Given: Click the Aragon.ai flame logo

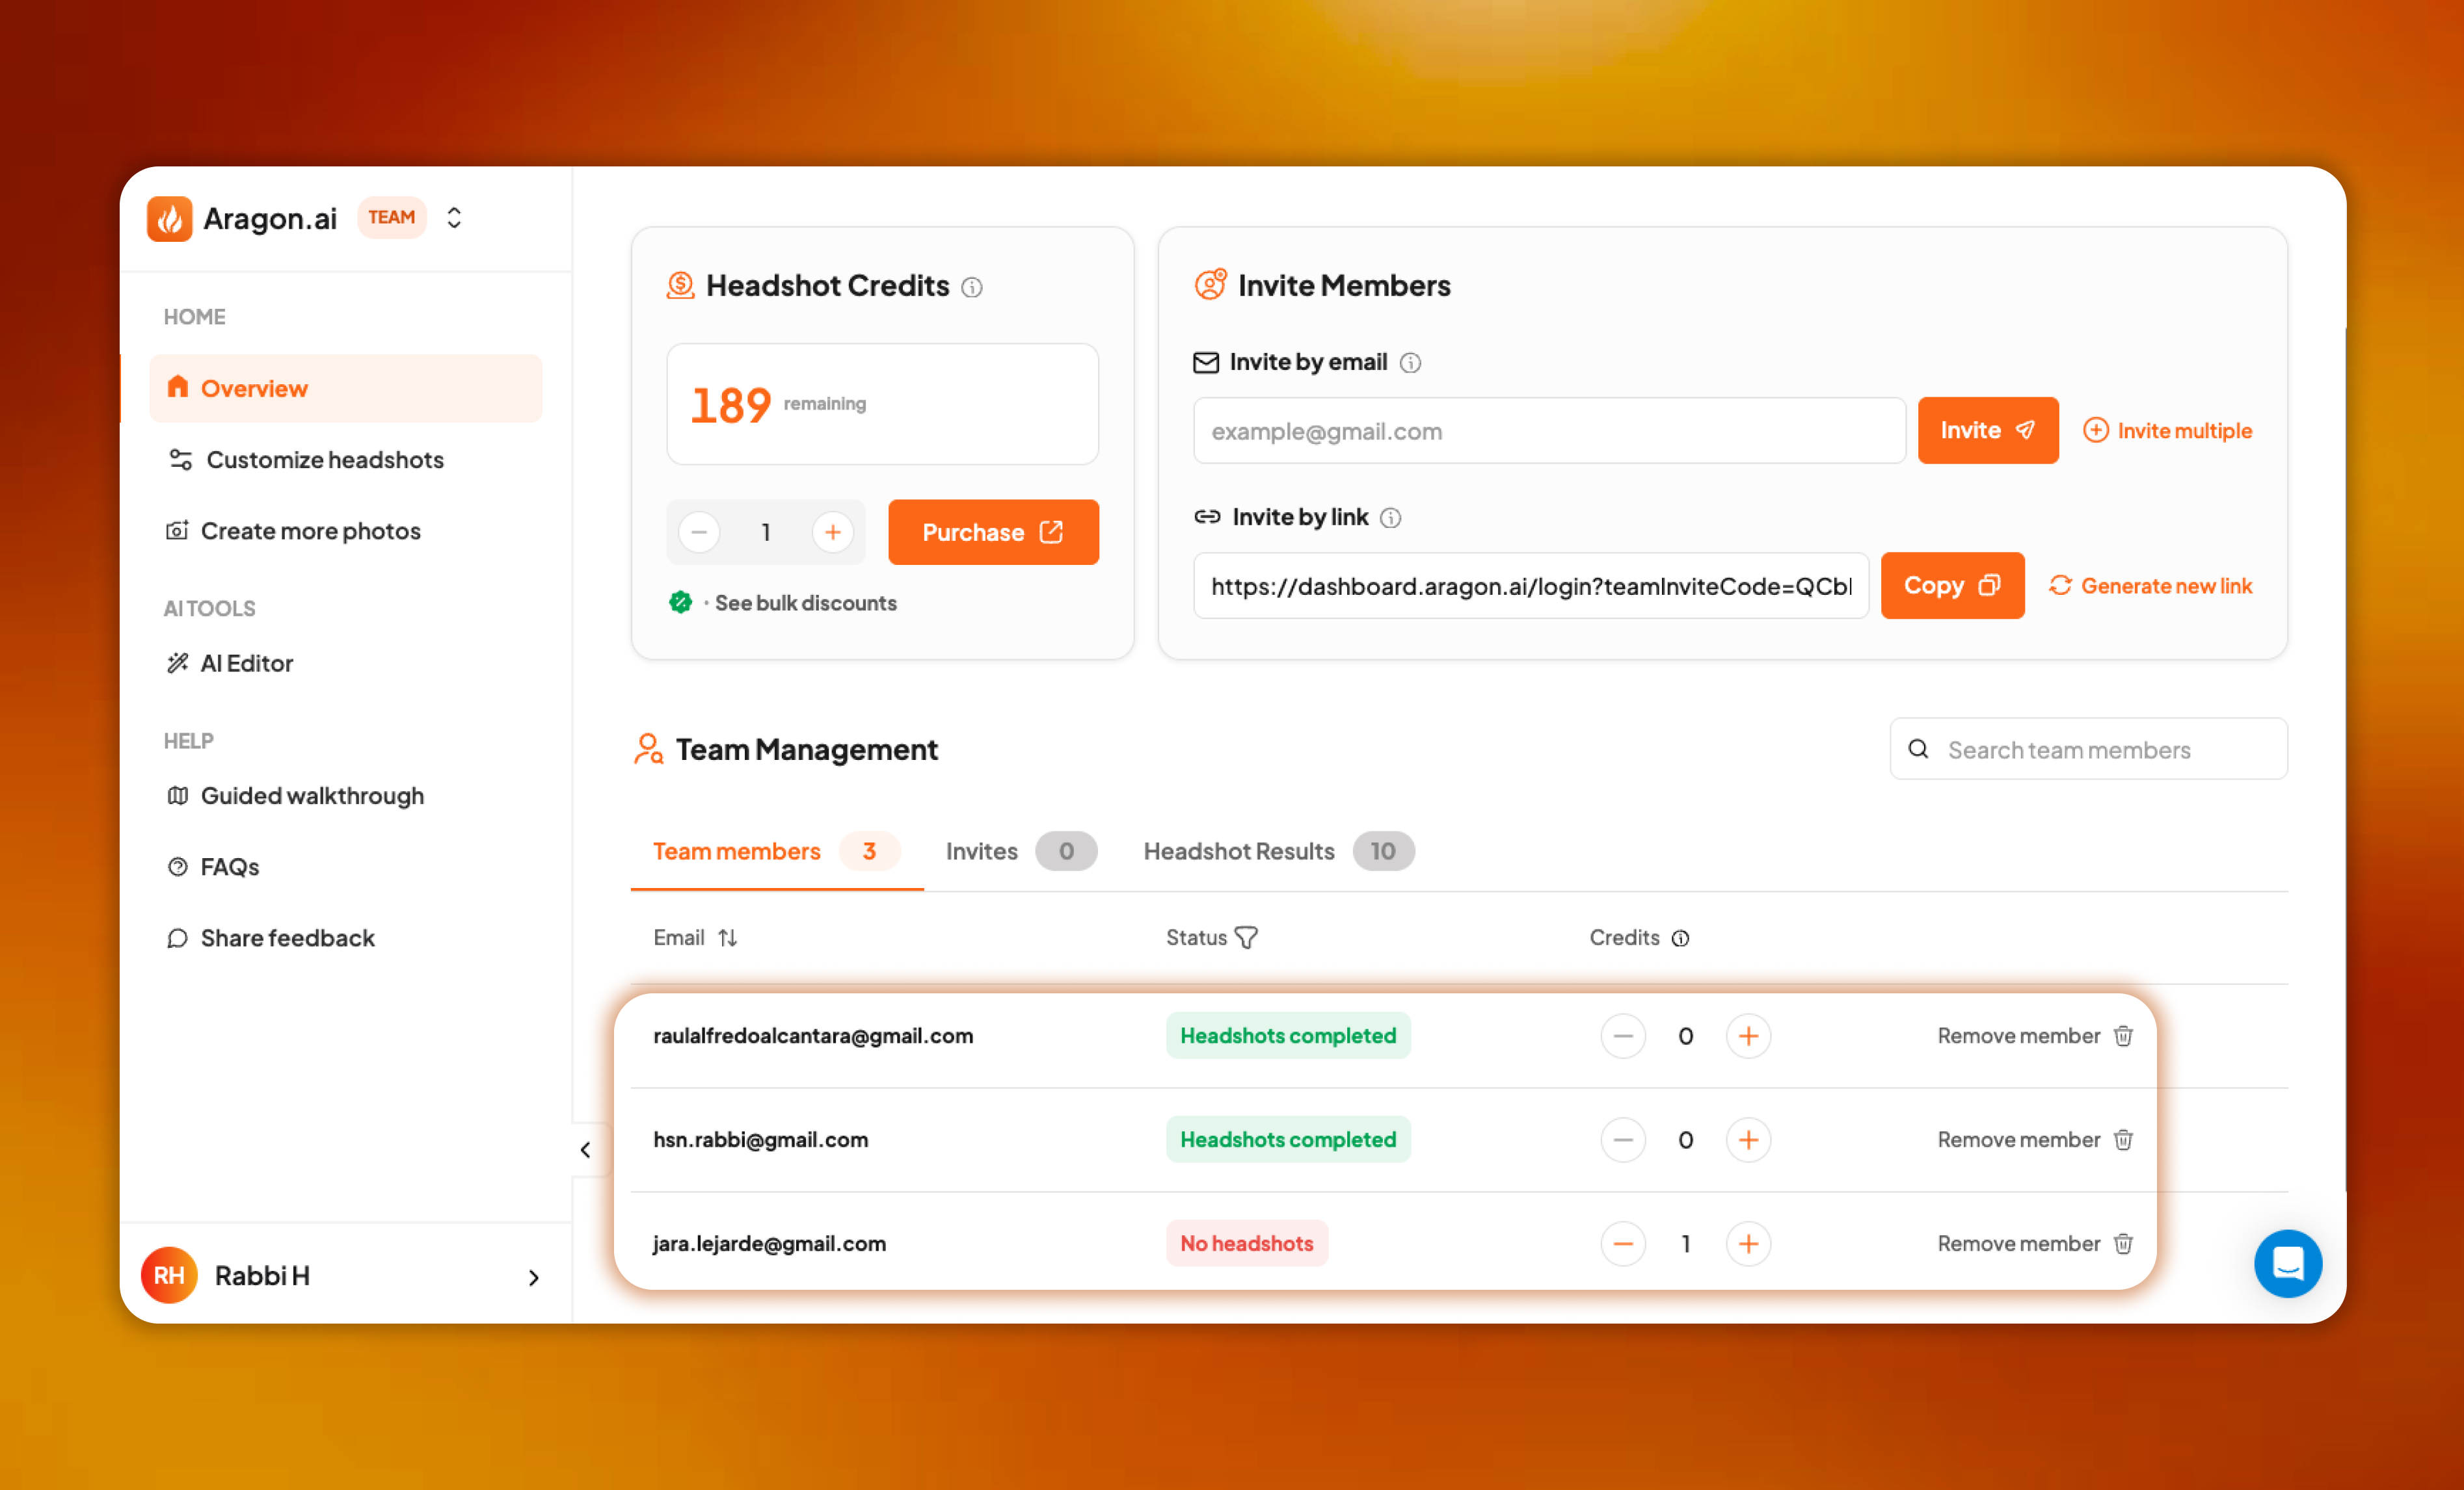Looking at the screenshot, I should click(x=169, y=218).
